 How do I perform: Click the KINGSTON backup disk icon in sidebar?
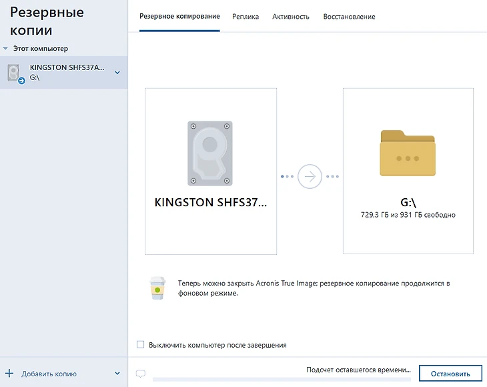click(x=15, y=73)
